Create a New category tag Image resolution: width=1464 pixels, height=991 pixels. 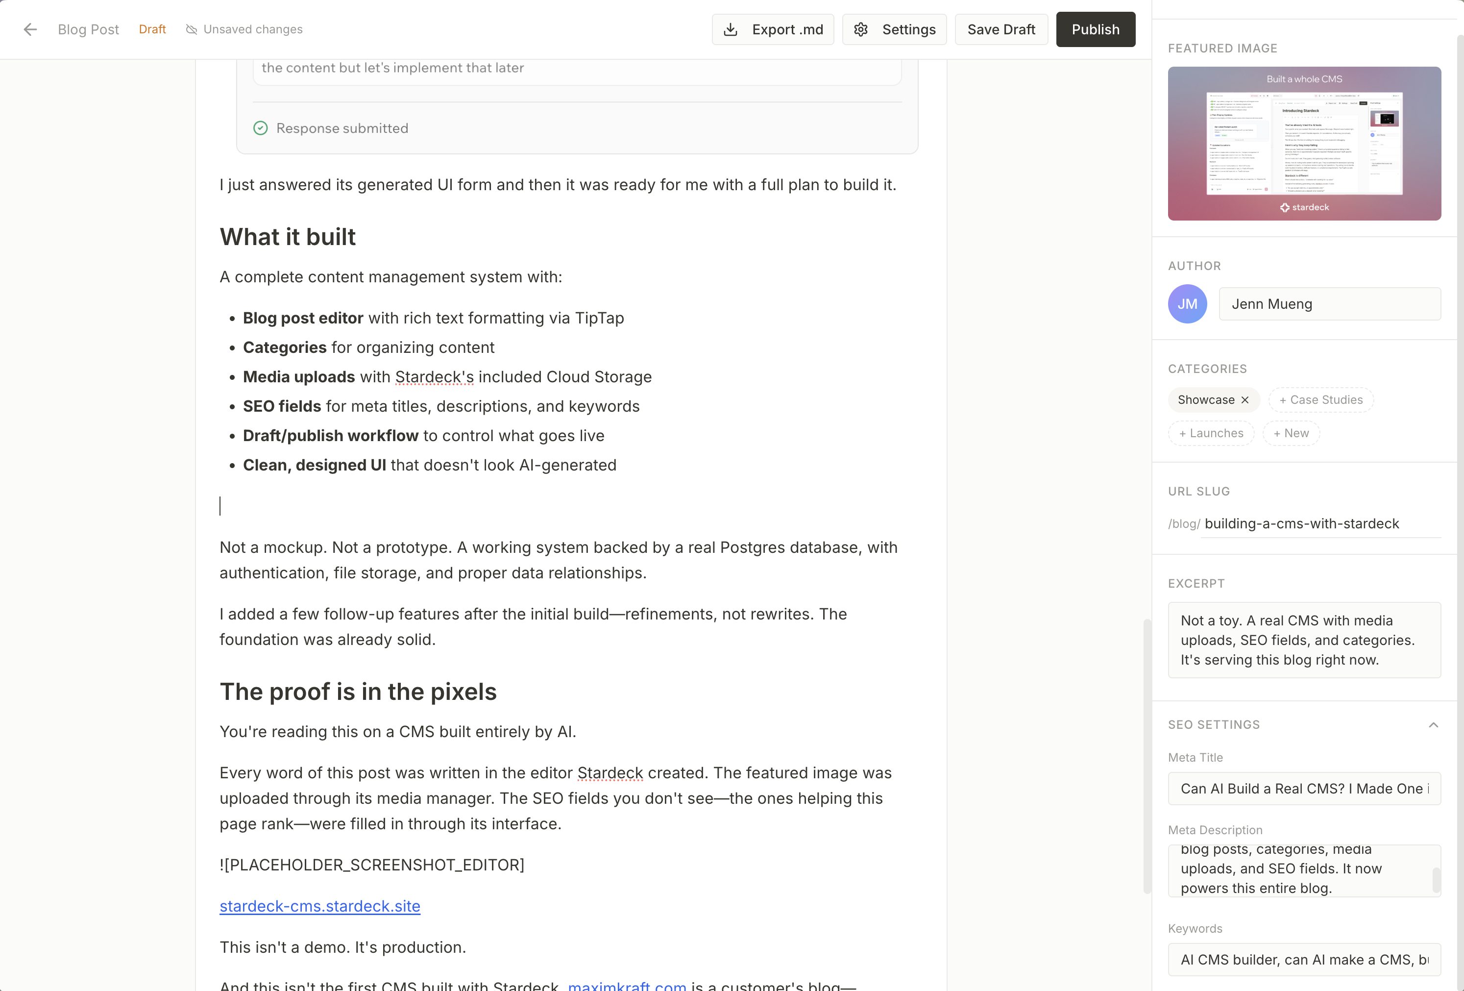point(1291,433)
